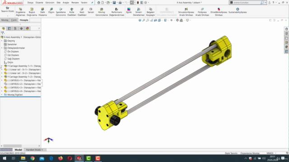The image size is (289, 162).
Task: Open the PropertyManager panel tab icon
Action: pos(9,28)
